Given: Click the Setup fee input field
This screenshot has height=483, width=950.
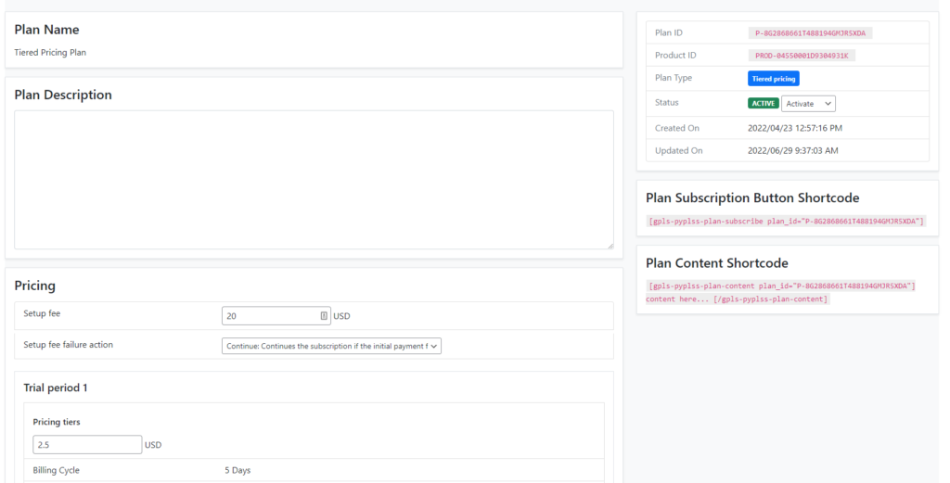Looking at the screenshot, I should click(276, 316).
